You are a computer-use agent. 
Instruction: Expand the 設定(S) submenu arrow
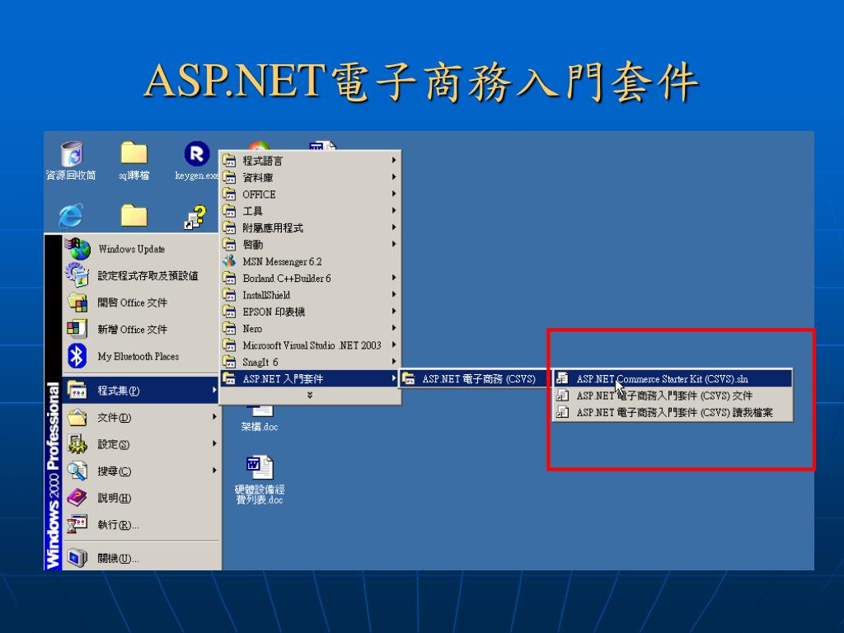point(214,443)
